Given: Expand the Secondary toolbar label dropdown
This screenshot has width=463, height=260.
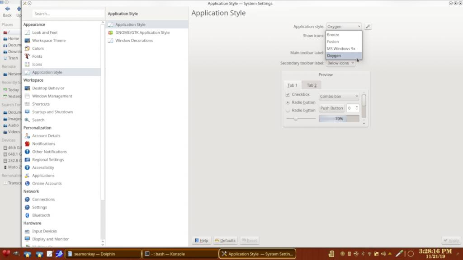Looking at the screenshot, I should coord(340,63).
